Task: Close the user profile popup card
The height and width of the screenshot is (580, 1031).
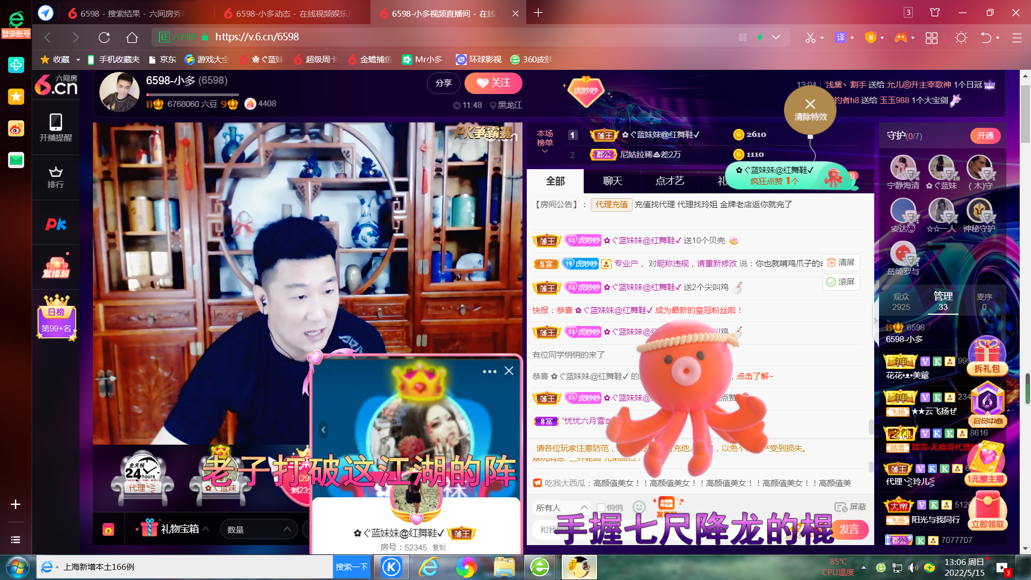Action: (x=509, y=371)
